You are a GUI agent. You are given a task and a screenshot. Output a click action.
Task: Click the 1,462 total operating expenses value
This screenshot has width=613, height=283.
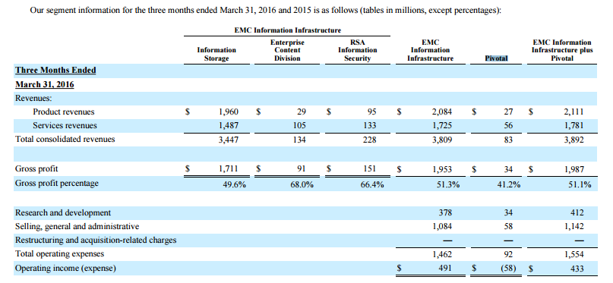pos(442,254)
